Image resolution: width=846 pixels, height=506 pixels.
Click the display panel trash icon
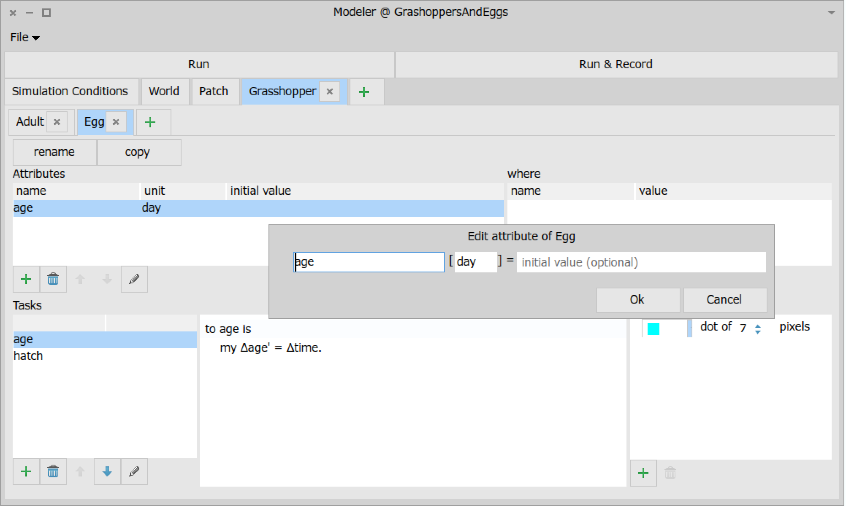[670, 473]
